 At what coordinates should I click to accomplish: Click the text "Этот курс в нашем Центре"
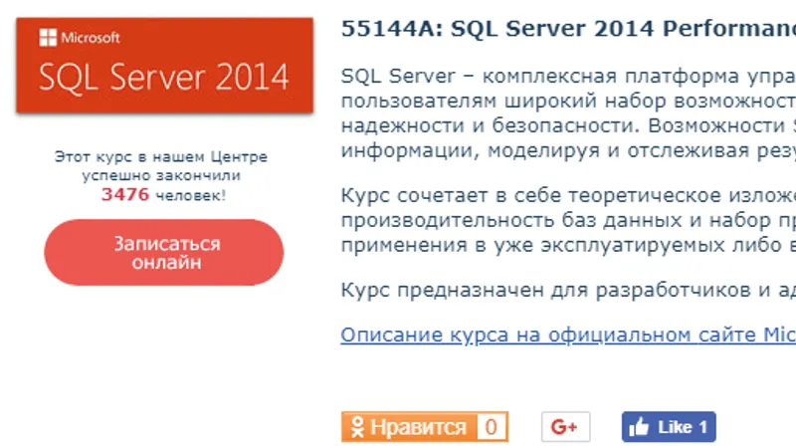click(161, 157)
